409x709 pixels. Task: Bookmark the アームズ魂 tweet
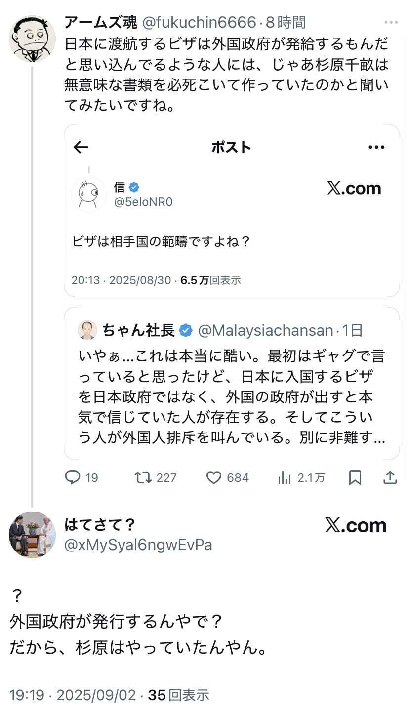coord(355,477)
